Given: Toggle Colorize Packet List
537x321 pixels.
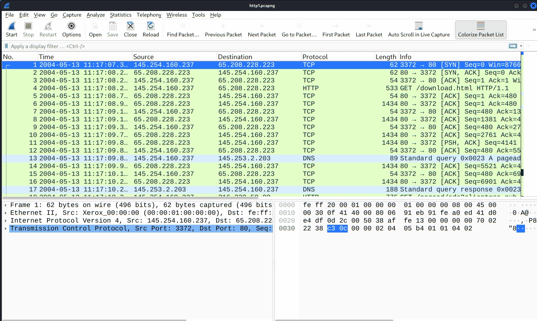Looking at the screenshot, I should coord(480,29).
